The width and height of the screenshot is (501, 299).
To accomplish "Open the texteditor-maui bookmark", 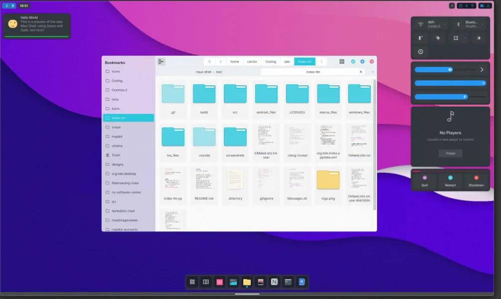I will pyautogui.click(x=129, y=211).
